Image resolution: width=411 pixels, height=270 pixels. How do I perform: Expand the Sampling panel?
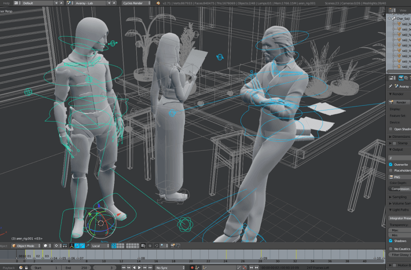pos(399,197)
